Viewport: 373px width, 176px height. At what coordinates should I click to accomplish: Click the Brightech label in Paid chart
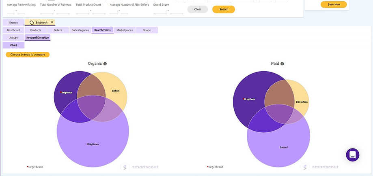(x=249, y=100)
